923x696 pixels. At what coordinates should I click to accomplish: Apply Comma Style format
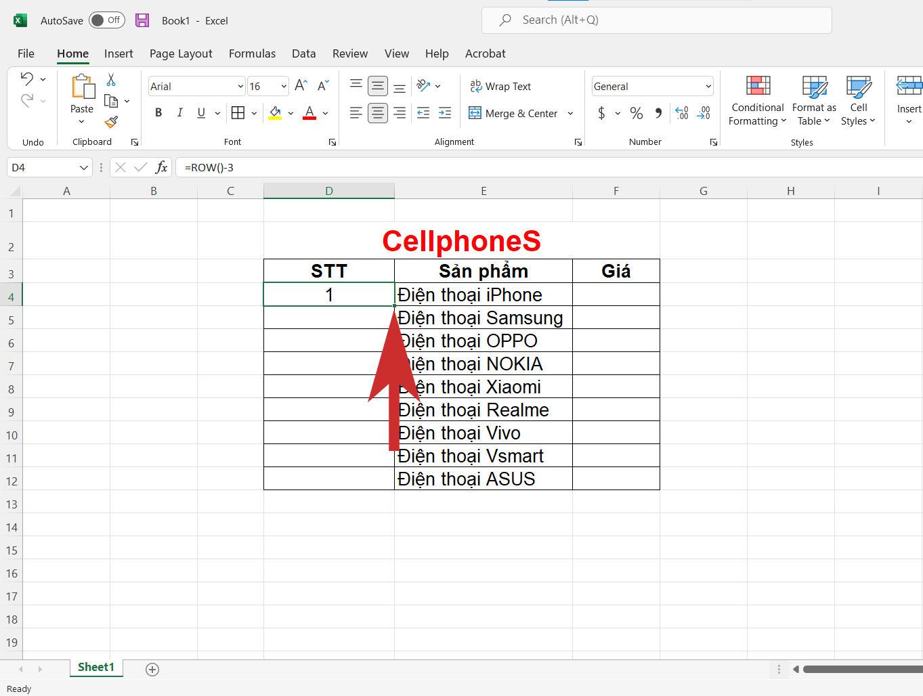[x=658, y=113]
